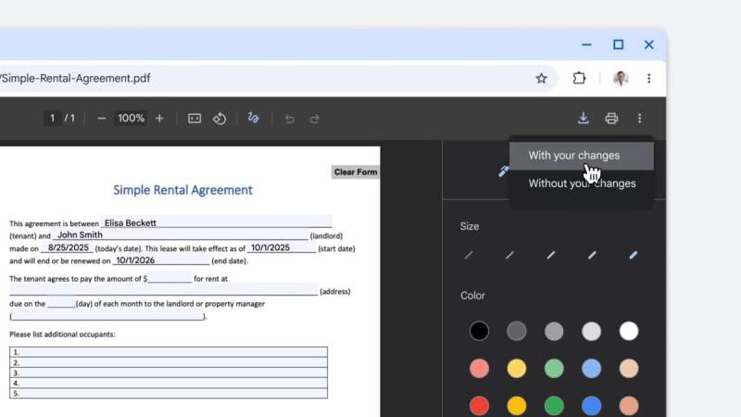Toggle the annotate draw tool

pyautogui.click(x=253, y=119)
